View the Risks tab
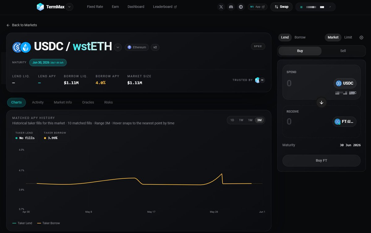371x233 pixels. tap(109, 102)
